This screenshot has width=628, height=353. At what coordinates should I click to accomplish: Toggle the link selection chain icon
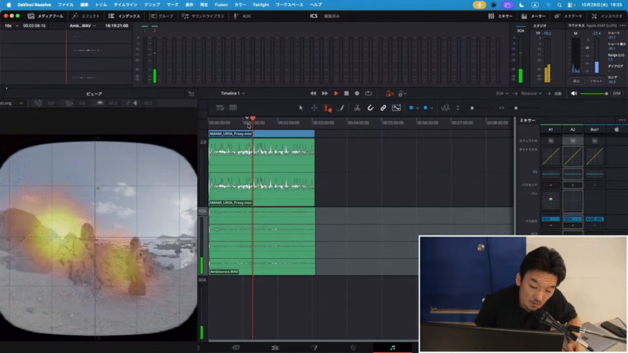click(x=383, y=108)
